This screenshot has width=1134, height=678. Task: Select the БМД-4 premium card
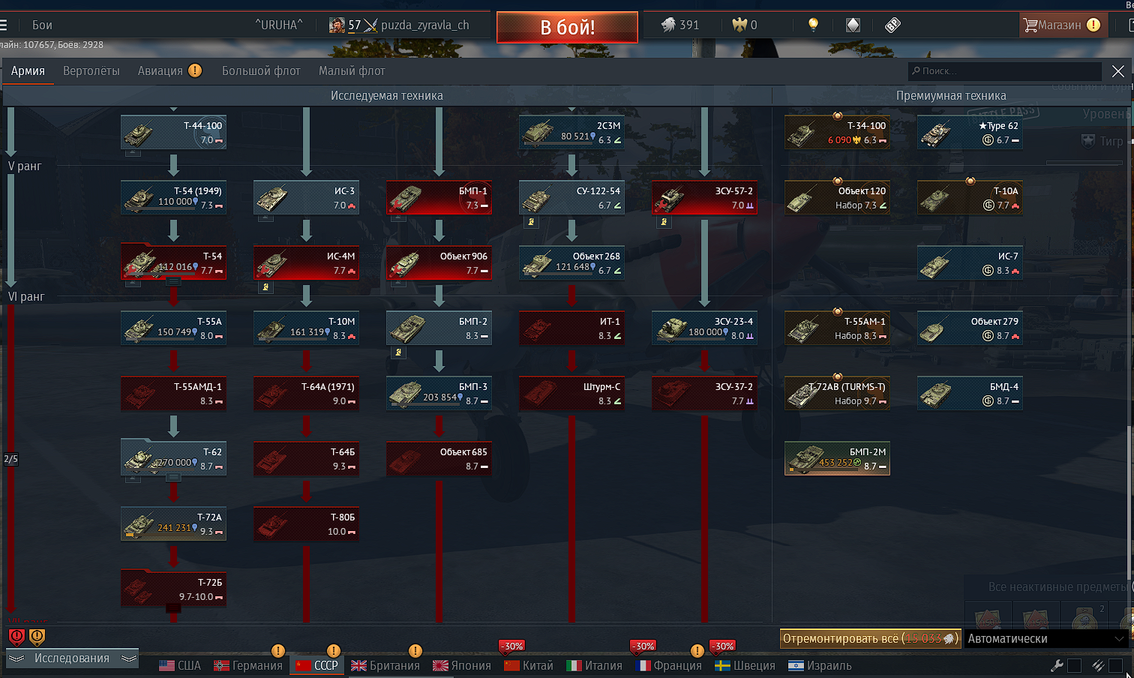click(x=970, y=393)
